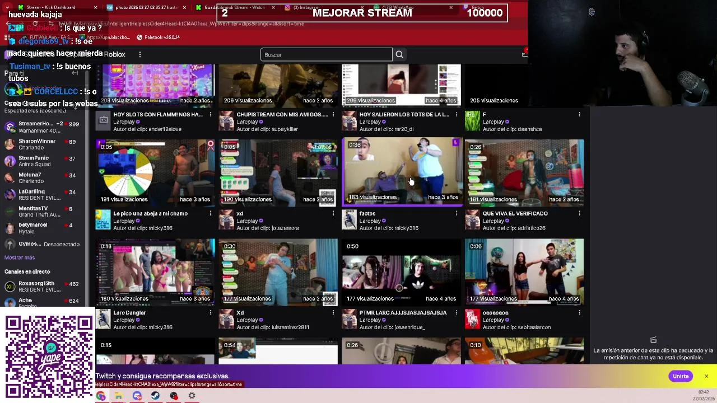Viewport: 717px width, 403px height.
Task: Click the search magnifier button
Action: pos(399,54)
